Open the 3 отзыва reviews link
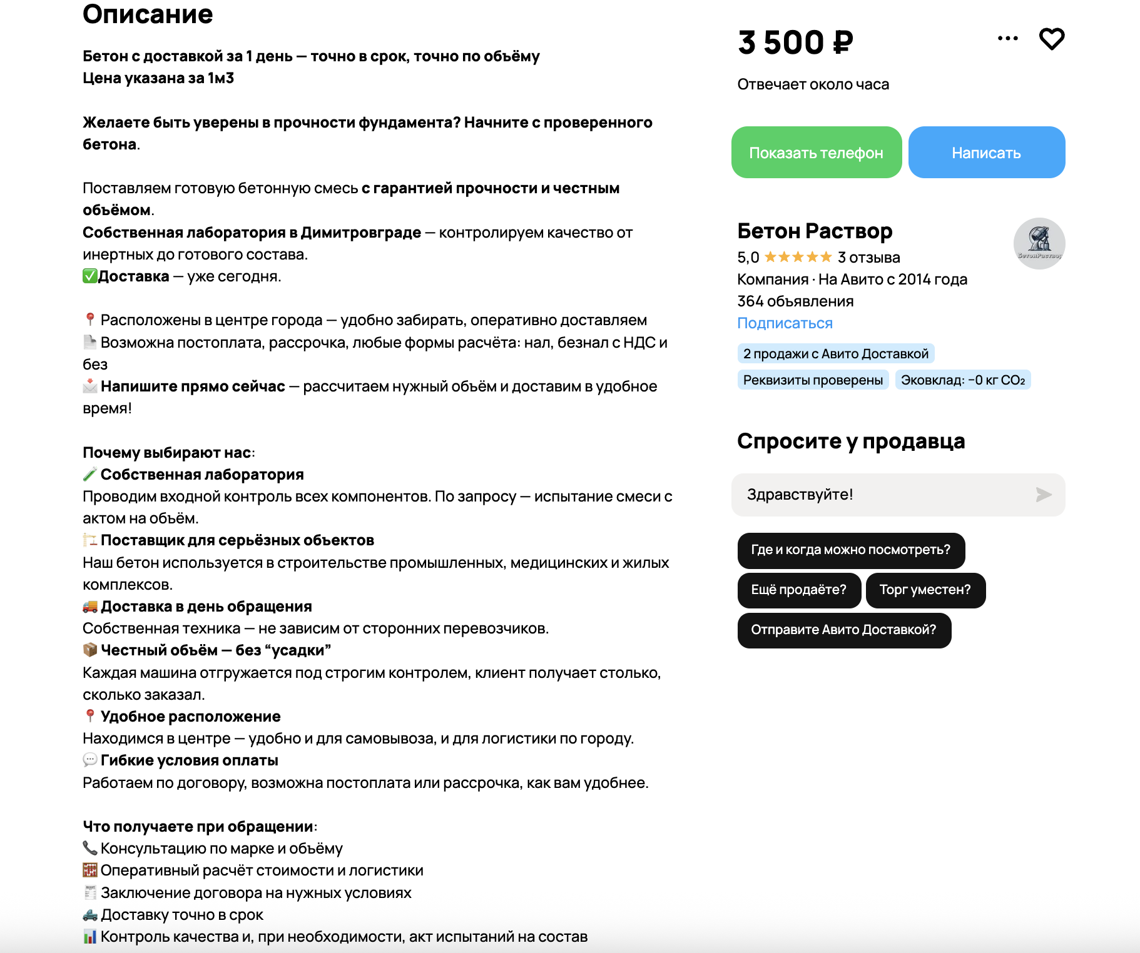 tap(869, 258)
